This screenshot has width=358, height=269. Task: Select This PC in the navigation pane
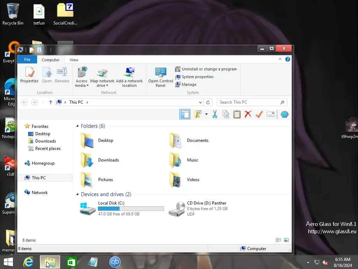[45, 178]
